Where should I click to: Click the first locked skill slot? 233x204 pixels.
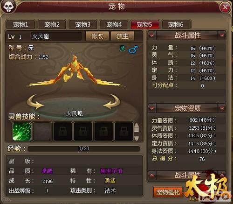pos(63,132)
